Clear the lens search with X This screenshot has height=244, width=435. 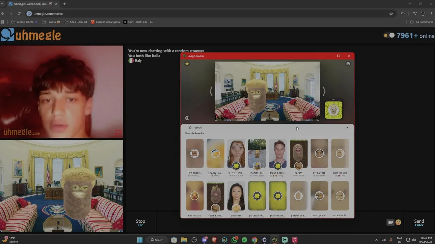347,128
